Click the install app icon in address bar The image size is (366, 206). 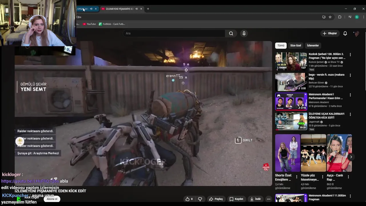[324, 17]
